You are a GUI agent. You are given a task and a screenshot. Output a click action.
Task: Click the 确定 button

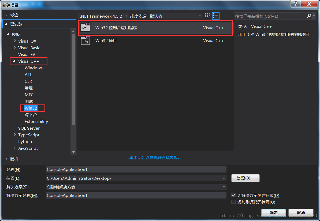click(x=273, y=213)
